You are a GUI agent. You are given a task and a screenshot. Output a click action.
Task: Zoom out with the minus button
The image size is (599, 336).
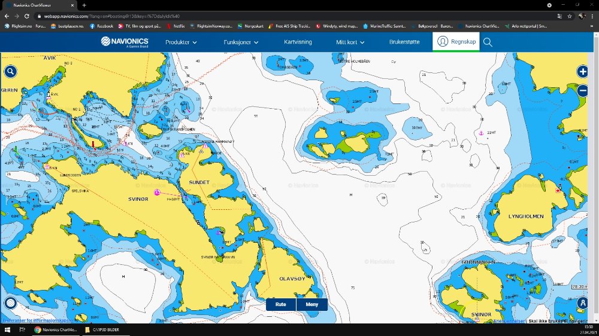(x=583, y=90)
